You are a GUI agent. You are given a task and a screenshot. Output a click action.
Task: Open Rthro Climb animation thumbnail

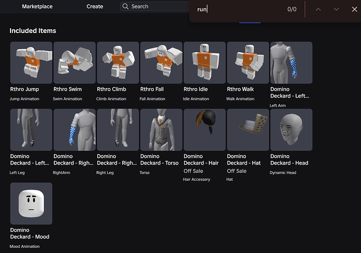(118, 63)
